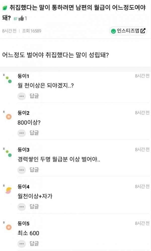The height and width of the screenshot is (251, 151).
Task: Open more options for 둥이5 comment
Action: pyautogui.click(x=22, y=243)
